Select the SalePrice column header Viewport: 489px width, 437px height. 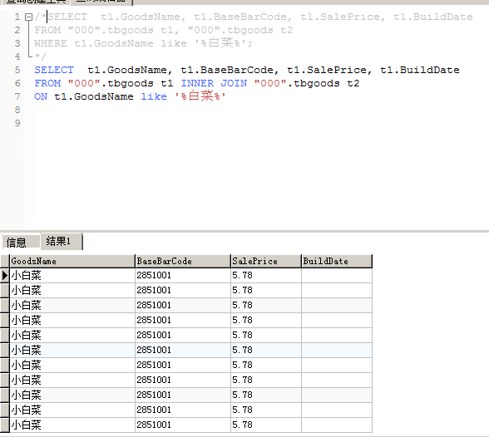click(266, 261)
